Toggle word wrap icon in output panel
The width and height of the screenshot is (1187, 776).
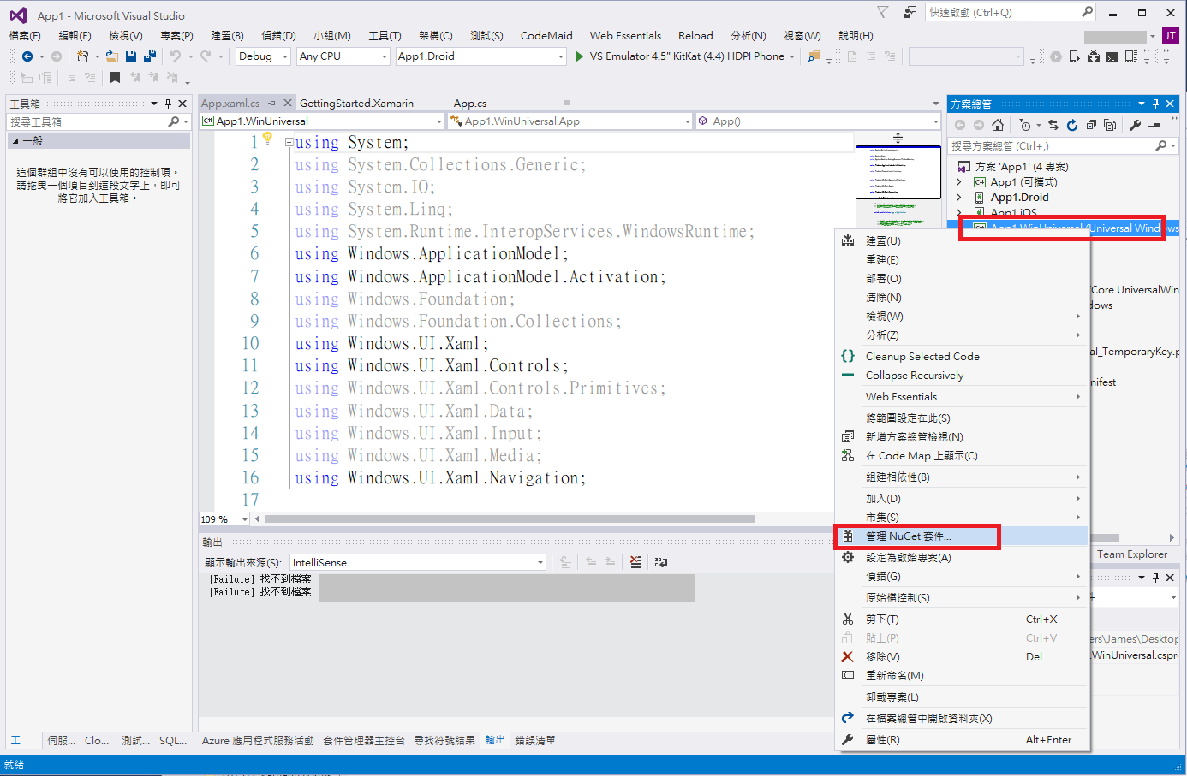(x=661, y=562)
